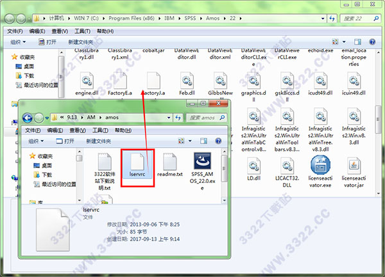385x277 pixels.
Task: Change view icon in amos window
Action: (181, 141)
